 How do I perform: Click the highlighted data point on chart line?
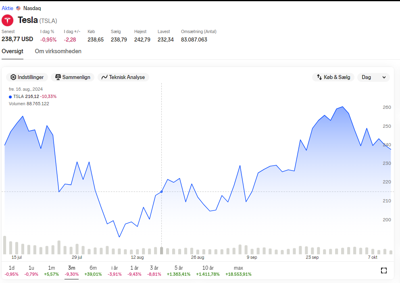(161, 192)
